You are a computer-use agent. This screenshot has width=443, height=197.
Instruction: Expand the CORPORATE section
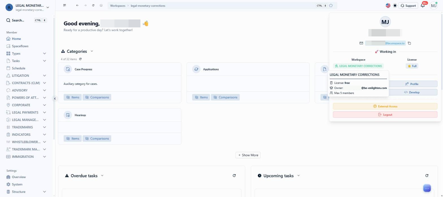pyautogui.click(x=44, y=105)
